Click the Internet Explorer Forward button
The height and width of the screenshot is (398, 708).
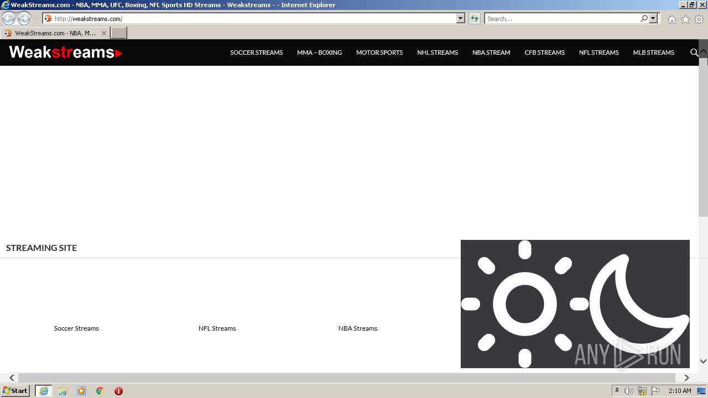pyautogui.click(x=24, y=18)
